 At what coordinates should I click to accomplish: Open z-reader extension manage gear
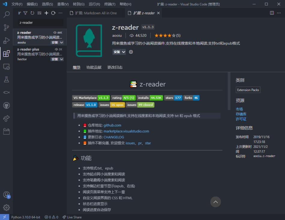click(x=131, y=52)
